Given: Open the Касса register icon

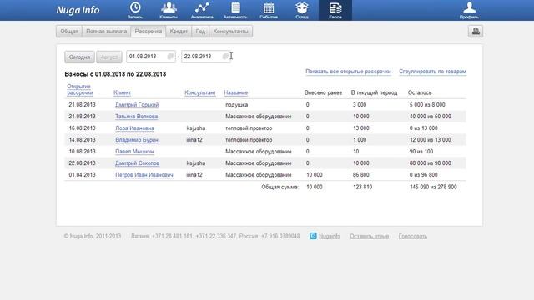Looking at the screenshot, I should 335,10.
